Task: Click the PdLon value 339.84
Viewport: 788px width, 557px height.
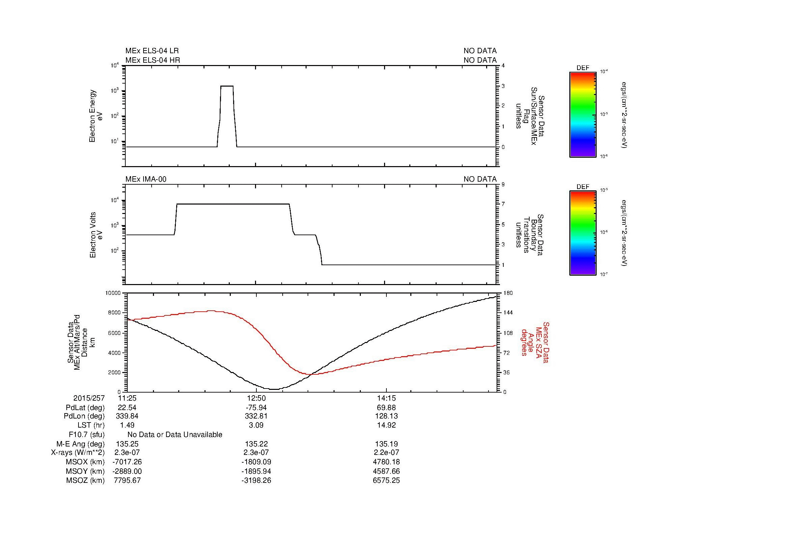Action: pos(127,416)
